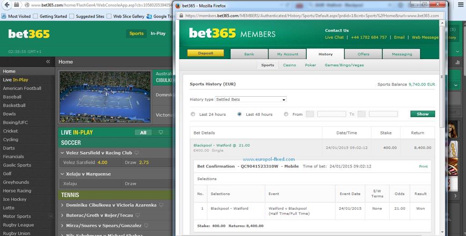Select Draw 2.75 odds
The image size is (466, 236).
pos(147,162)
